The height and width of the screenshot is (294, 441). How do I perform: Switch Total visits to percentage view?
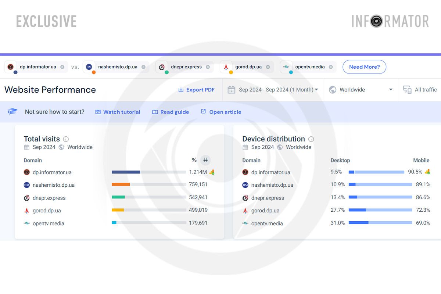(x=194, y=160)
